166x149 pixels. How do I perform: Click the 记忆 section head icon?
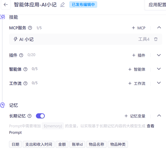[2, 105]
